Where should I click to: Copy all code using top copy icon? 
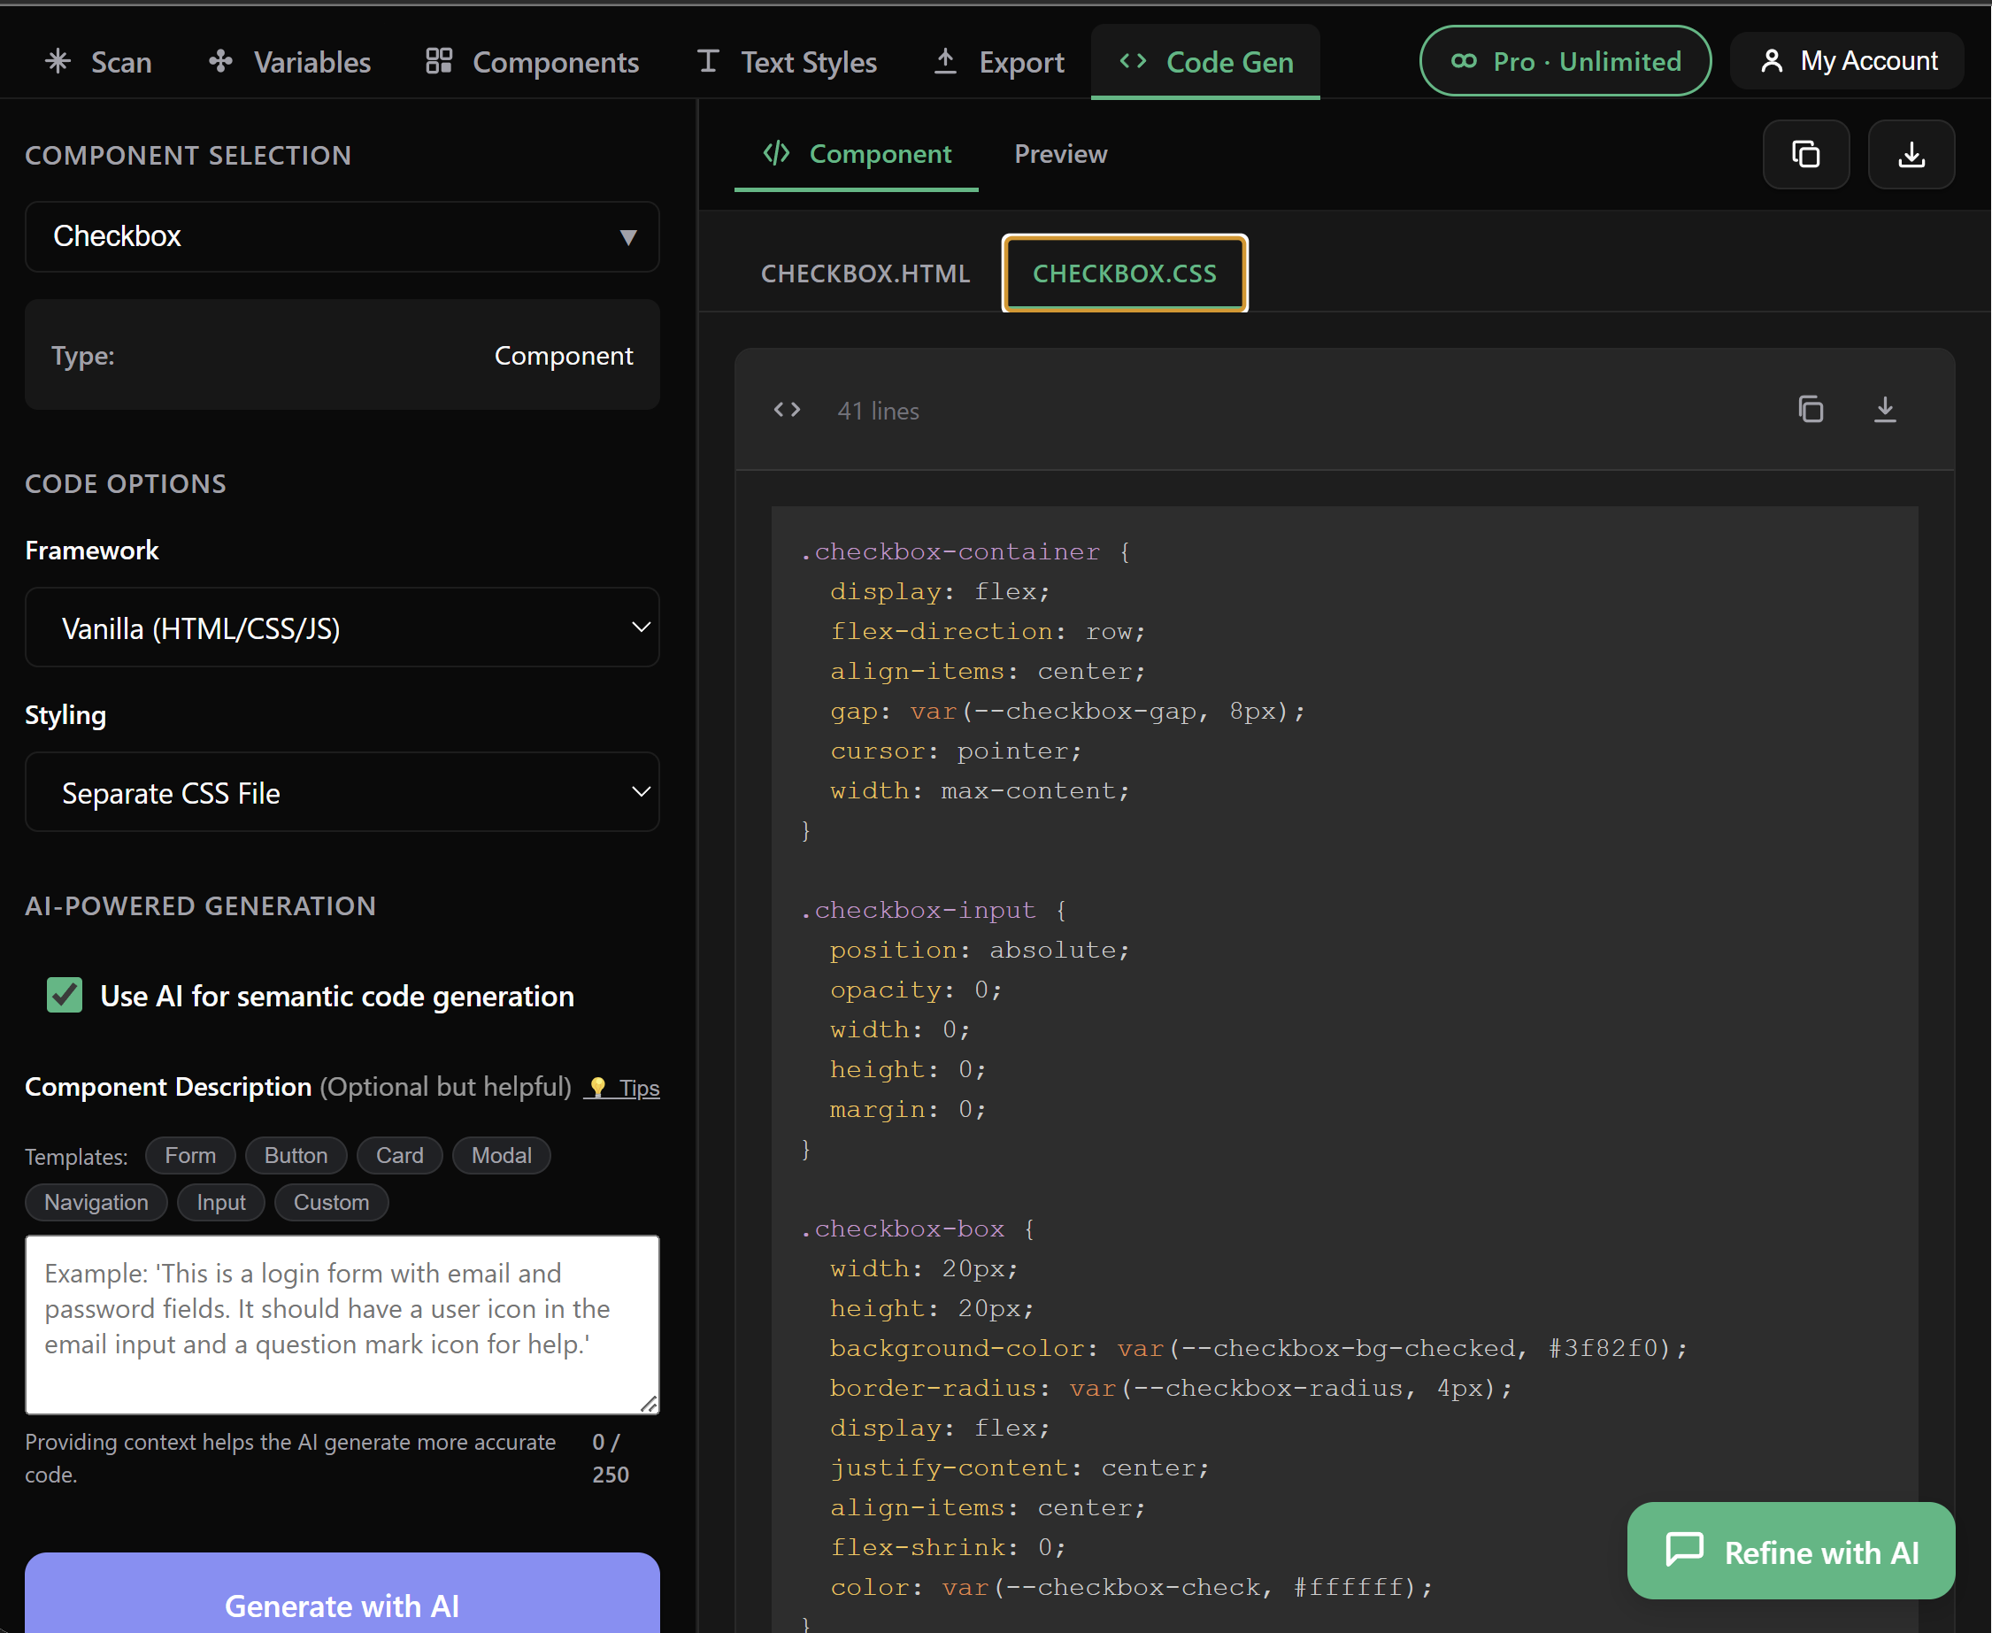click(x=1807, y=154)
